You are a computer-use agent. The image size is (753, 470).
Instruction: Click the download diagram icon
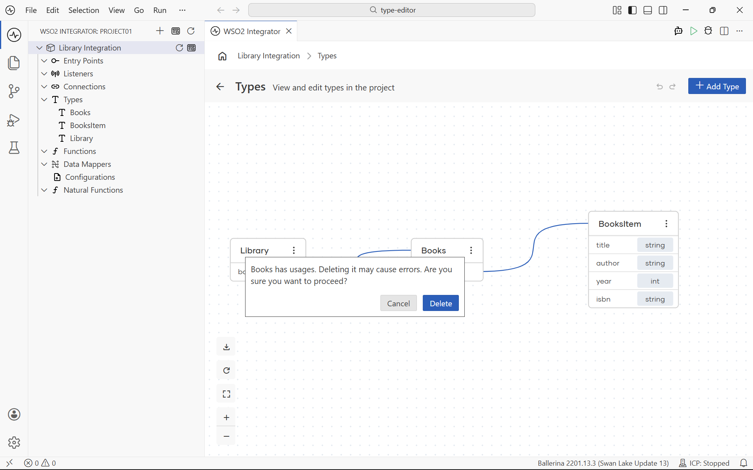click(226, 347)
